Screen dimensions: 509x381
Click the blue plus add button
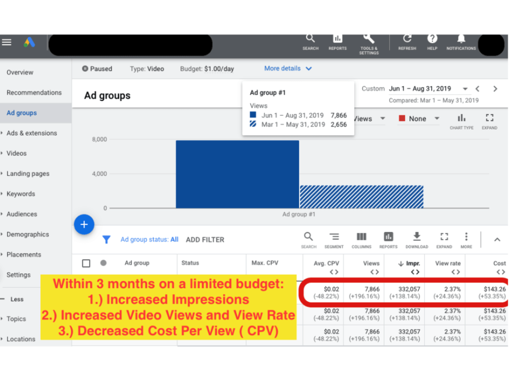point(84,224)
